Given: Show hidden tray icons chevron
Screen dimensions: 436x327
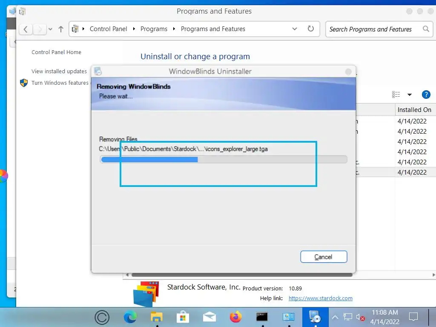Looking at the screenshot, I should pos(335,317).
